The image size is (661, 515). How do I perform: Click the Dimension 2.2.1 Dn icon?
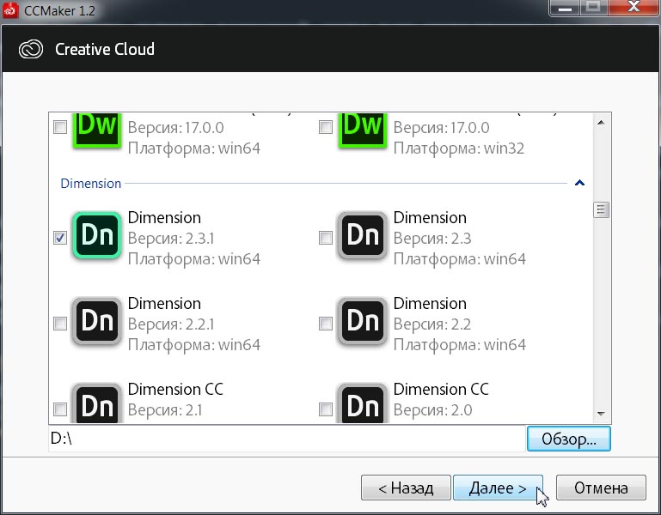pos(97,321)
